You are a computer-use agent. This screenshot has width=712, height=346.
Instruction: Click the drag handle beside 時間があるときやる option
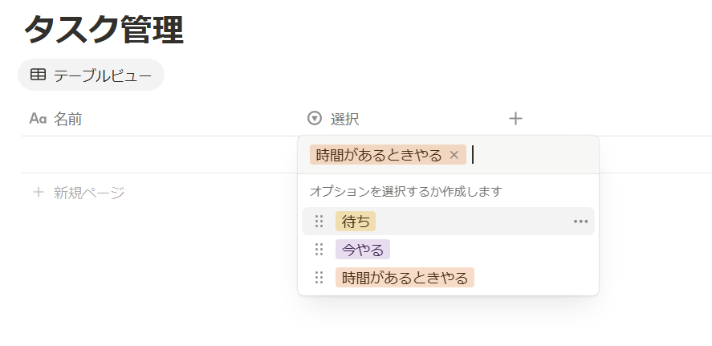click(x=319, y=278)
